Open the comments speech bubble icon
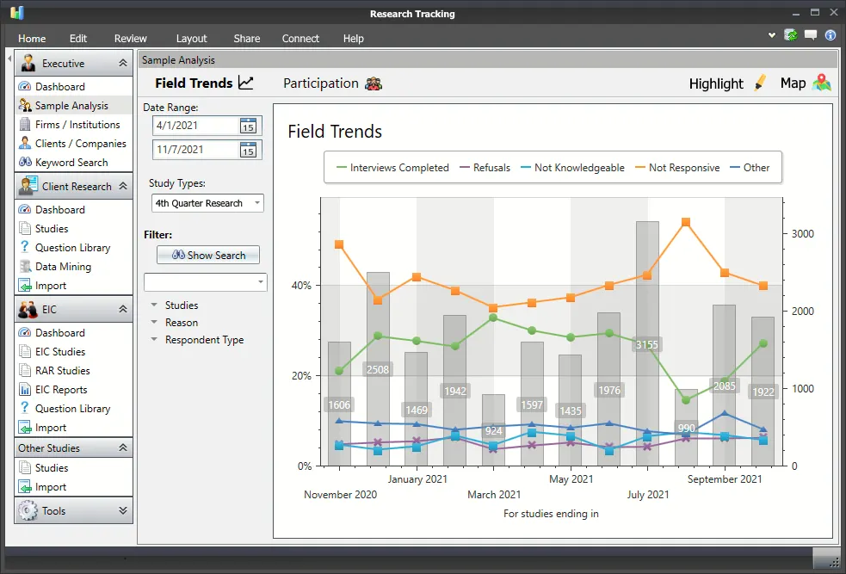This screenshot has height=574, width=846. [x=811, y=35]
